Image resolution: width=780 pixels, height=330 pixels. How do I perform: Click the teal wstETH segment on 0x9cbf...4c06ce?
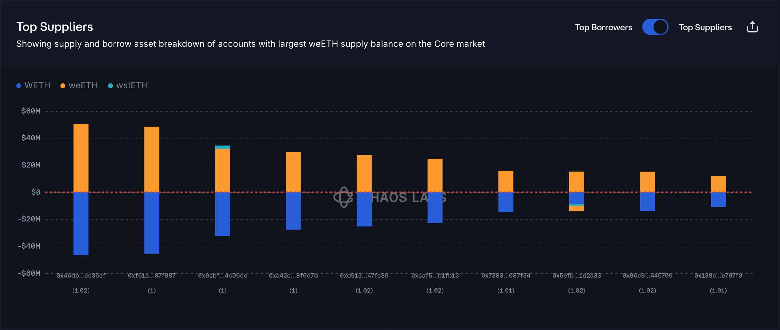pyautogui.click(x=223, y=147)
